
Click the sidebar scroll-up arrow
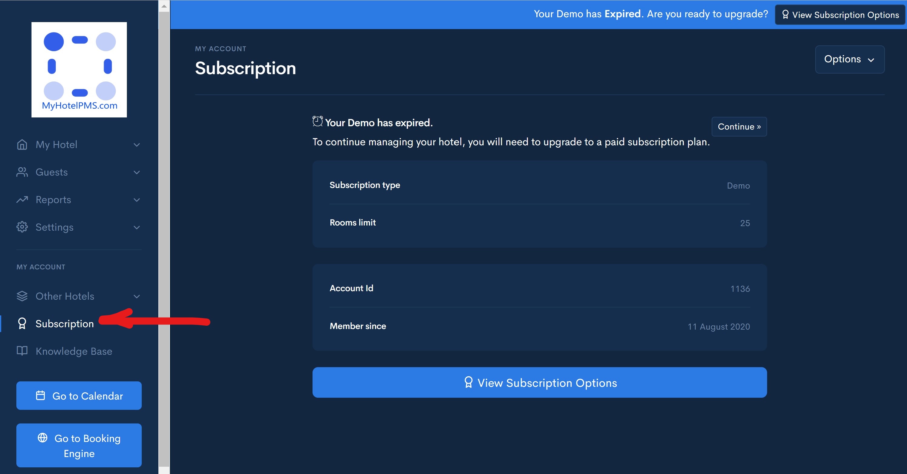(164, 6)
